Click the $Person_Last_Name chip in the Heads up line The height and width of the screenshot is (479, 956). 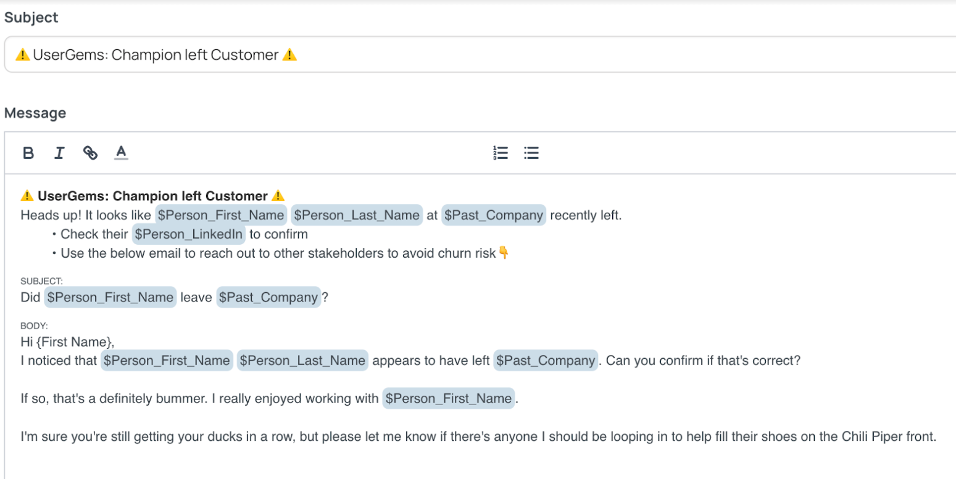[x=357, y=215]
